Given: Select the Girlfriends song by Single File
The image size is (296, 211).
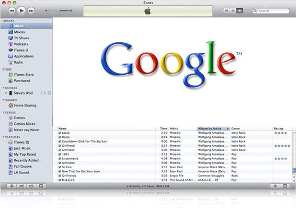Looking at the screenshot, I should (173, 175).
